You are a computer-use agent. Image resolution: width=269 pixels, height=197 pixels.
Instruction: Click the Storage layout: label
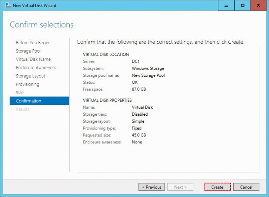[x=97, y=121]
